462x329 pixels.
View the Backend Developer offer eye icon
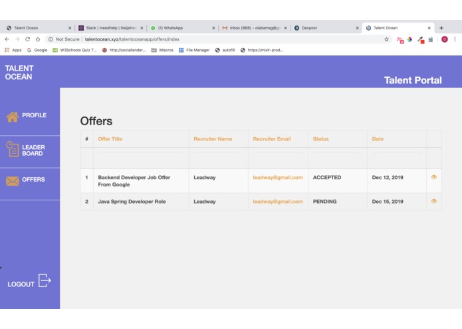tap(433, 177)
